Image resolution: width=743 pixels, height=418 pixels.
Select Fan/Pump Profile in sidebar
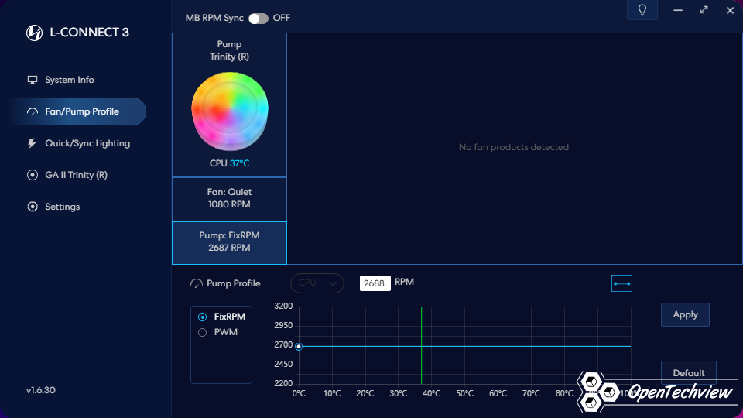78,111
